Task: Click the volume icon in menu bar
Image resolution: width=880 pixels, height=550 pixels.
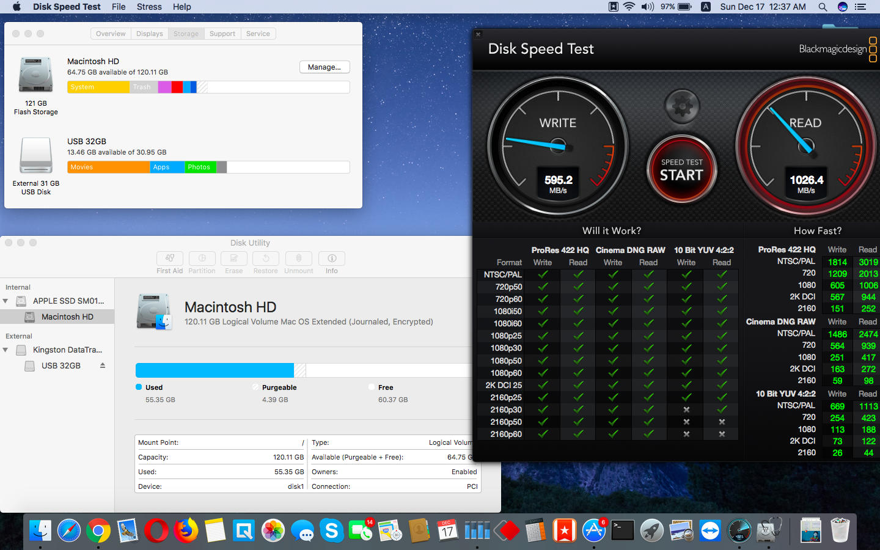Action: coord(648,7)
